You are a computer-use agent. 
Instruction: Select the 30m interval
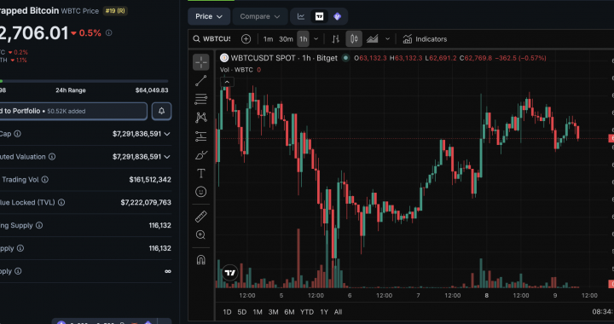tap(286, 39)
